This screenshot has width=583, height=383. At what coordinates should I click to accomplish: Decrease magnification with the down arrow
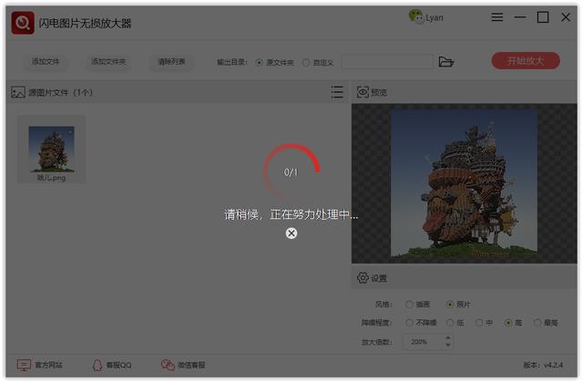(x=448, y=346)
